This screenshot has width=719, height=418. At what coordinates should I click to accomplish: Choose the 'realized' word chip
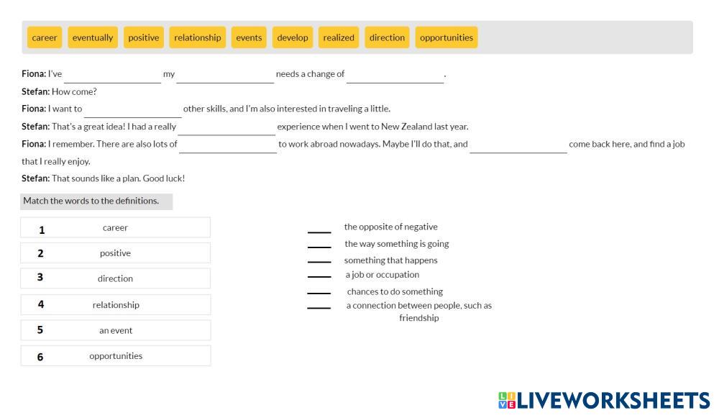click(339, 37)
